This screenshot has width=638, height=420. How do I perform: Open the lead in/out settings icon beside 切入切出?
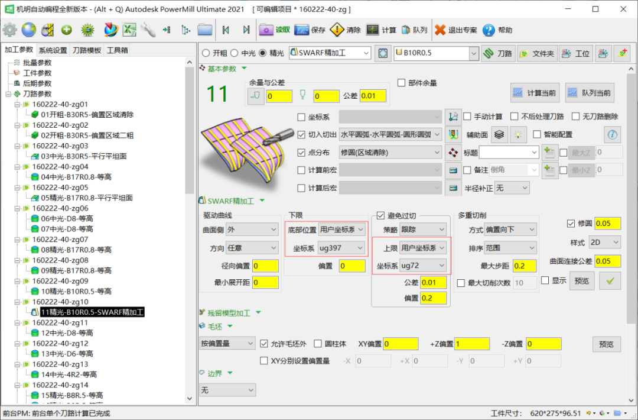(x=454, y=134)
